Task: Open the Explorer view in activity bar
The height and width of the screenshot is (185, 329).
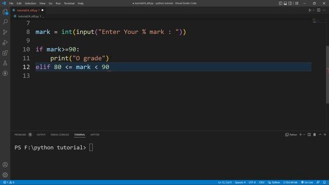Action: 5,12
